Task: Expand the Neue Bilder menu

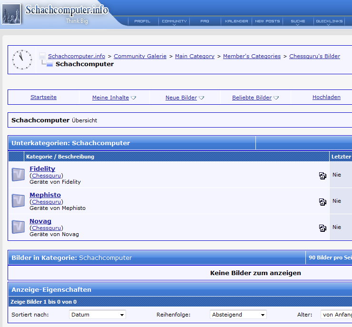Action: pos(184,98)
